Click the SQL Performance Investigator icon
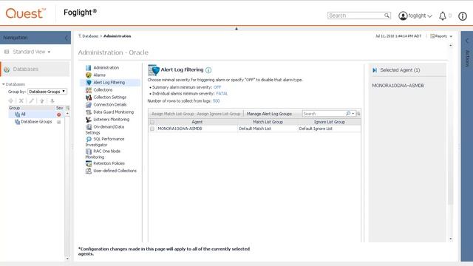The width and height of the screenshot is (473, 266). [89, 139]
